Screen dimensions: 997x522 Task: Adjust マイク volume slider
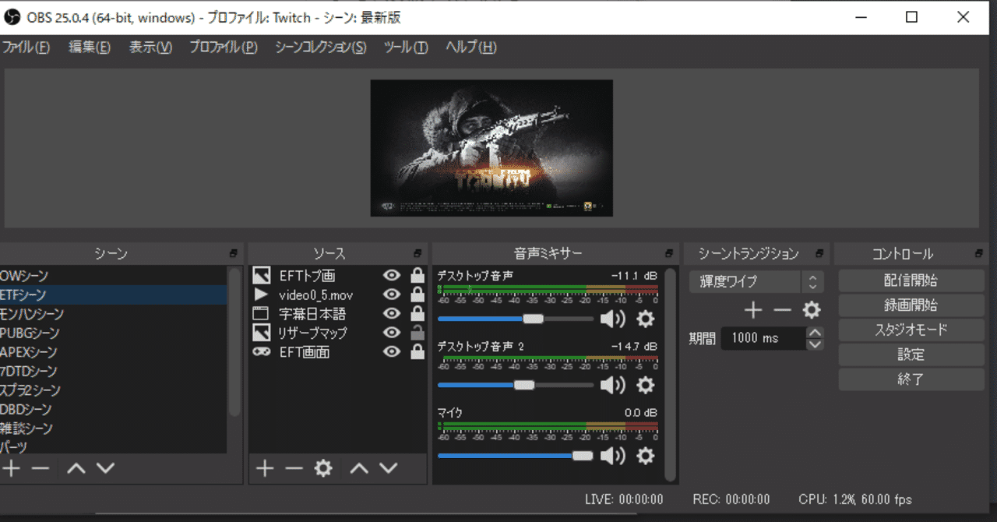(x=516, y=456)
